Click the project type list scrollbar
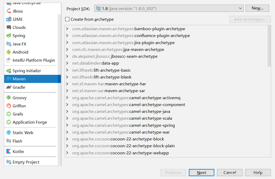Viewport: 275px width, 179px height. click(59, 89)
